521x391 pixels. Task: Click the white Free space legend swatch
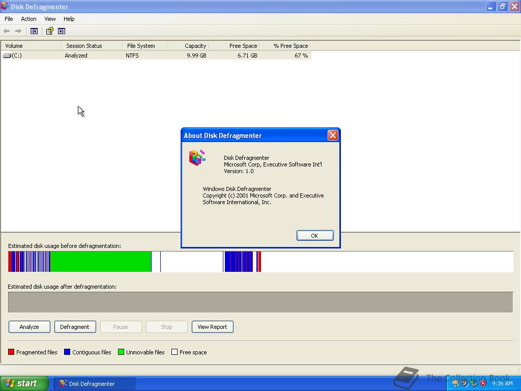(175, 352)
